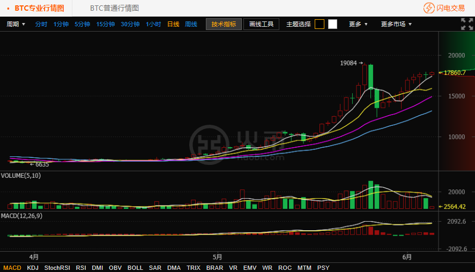Select the black theme swatch

tap(320, 24)
